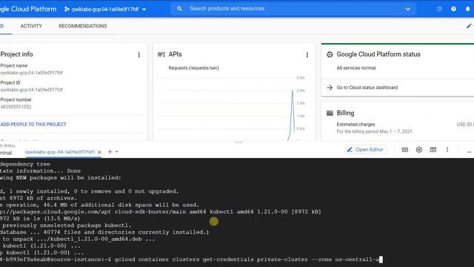Image resolution: width=474 pixels, height=267 pixels.
Task: Open terminal settings gear icon
Action: [x=419, y=150]
